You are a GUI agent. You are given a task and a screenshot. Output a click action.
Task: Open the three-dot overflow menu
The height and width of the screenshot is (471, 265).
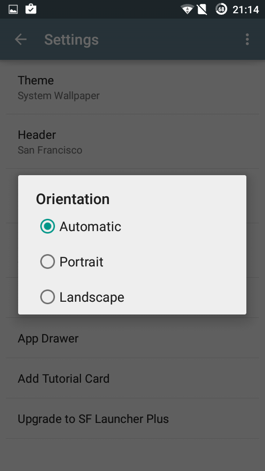click(x=247, y=39)
